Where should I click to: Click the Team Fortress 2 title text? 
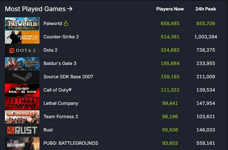tap(60, 117)
